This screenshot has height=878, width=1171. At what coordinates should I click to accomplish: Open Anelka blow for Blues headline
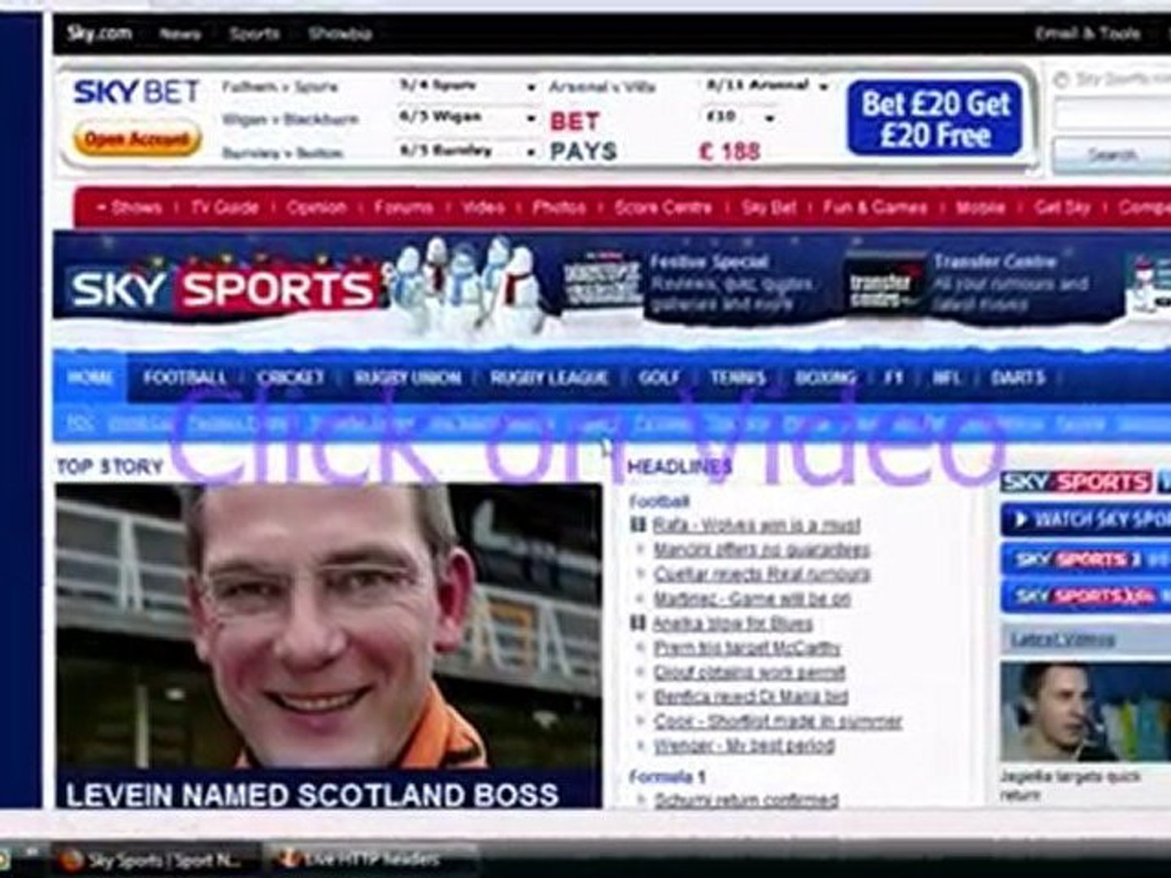click(x=733, y=624)
